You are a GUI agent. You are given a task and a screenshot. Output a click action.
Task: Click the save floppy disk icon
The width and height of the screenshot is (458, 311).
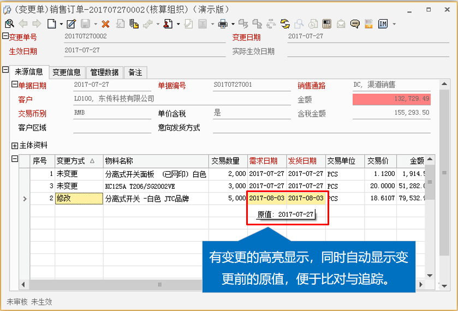pos(85,24)
